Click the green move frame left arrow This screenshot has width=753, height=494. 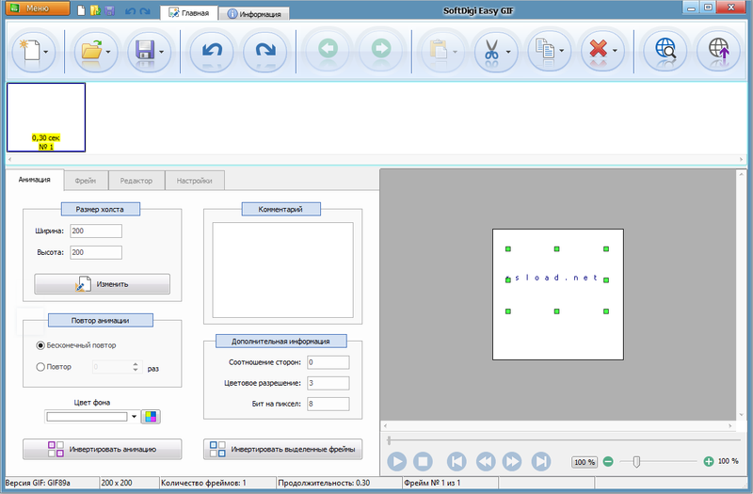tap(328, 50)
